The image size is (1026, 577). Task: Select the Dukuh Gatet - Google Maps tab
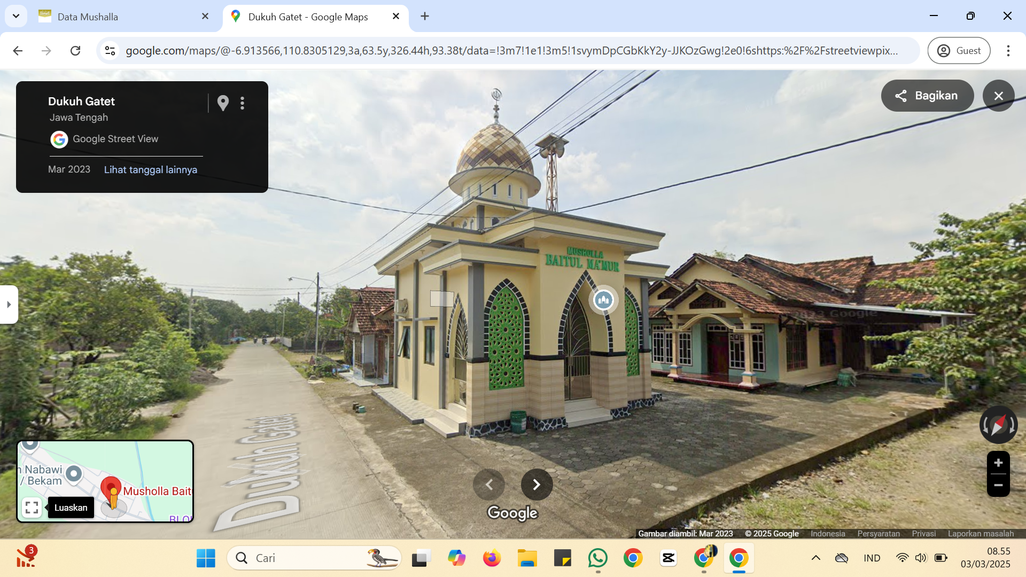315,17
